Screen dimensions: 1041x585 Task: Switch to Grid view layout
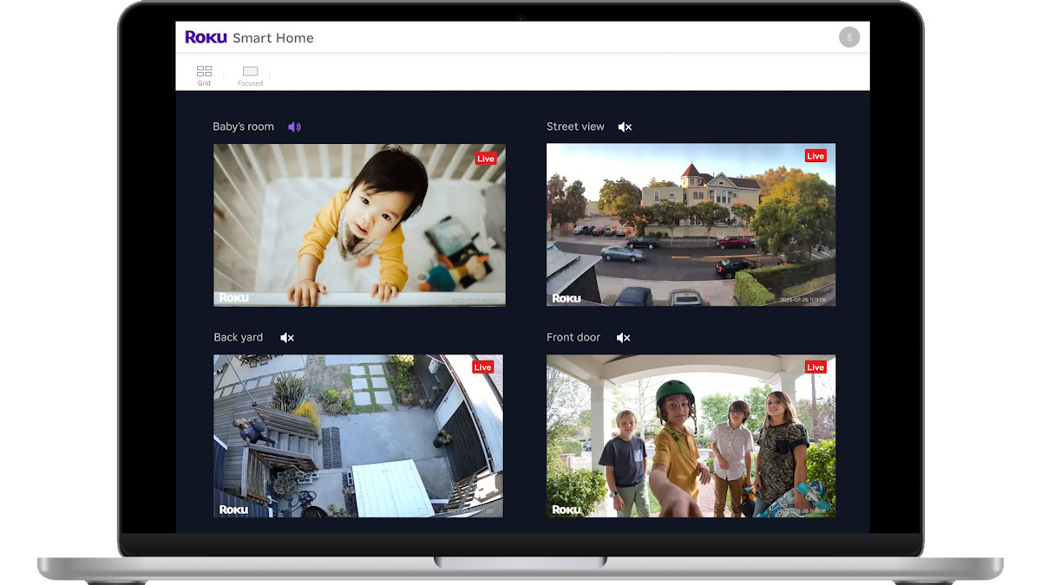pyautogui.click(x=204, y=75)
